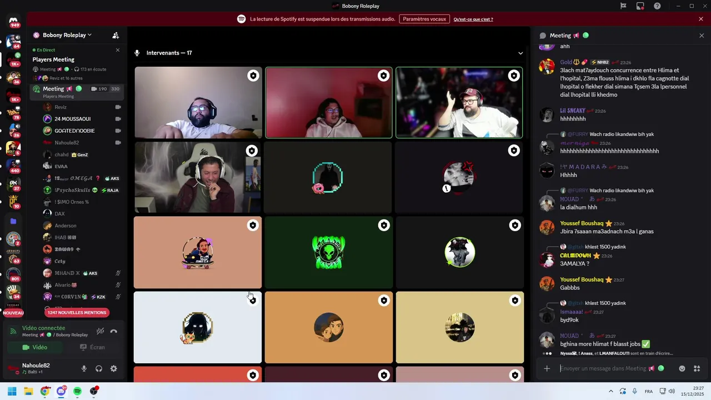
Task: Dismiss the Spotify suspended notification bar
Action: 701,19
